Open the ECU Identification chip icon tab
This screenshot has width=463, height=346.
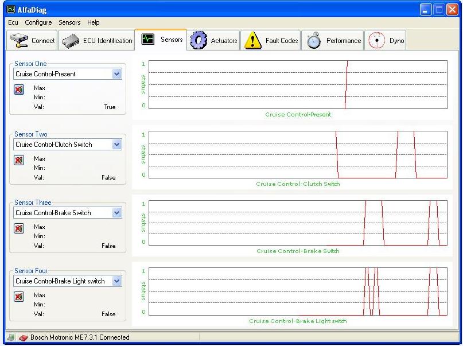click(x=71, y=41)
